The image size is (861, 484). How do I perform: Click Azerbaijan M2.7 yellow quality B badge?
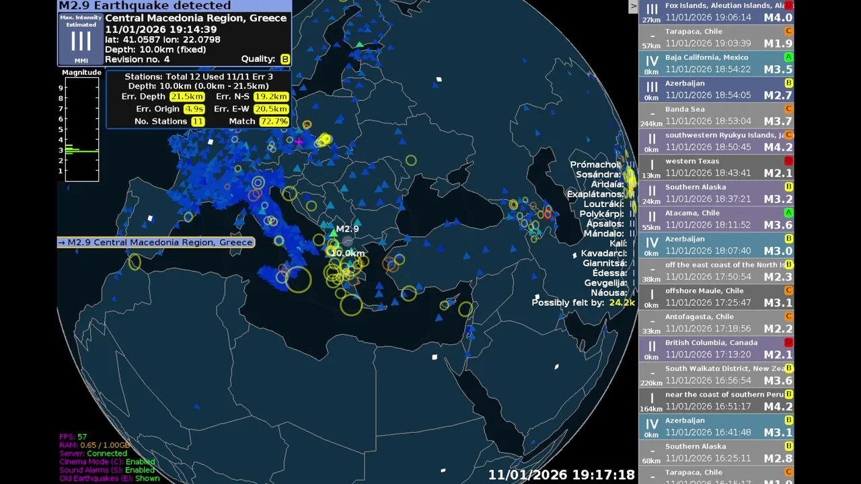789,83
